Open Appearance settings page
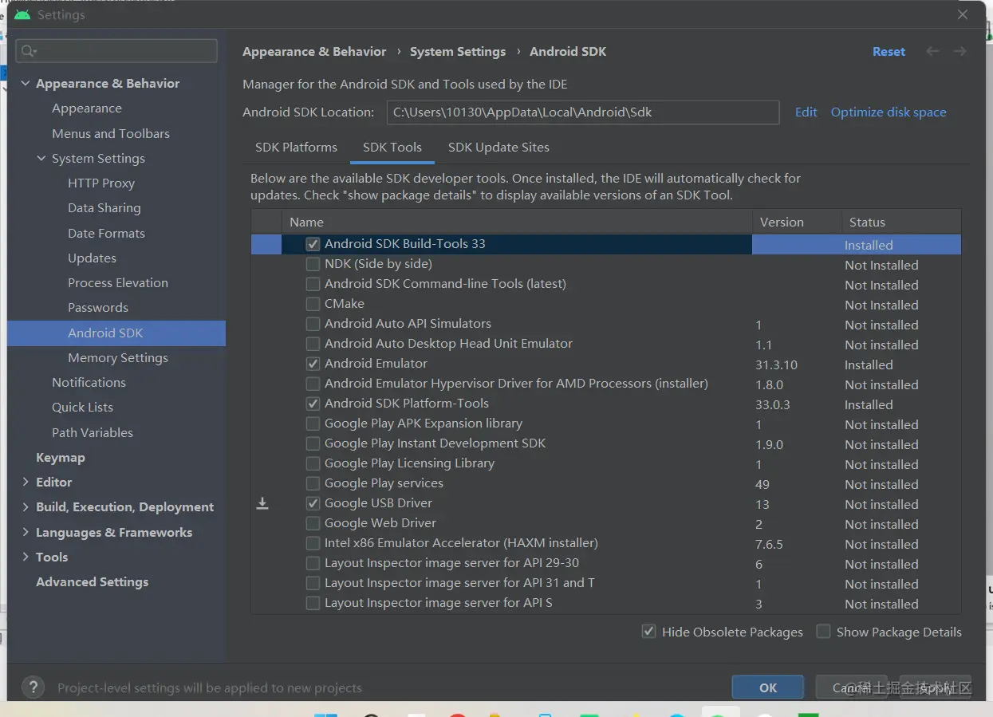This screenshot has width=993, height=717. coord(87,108)
